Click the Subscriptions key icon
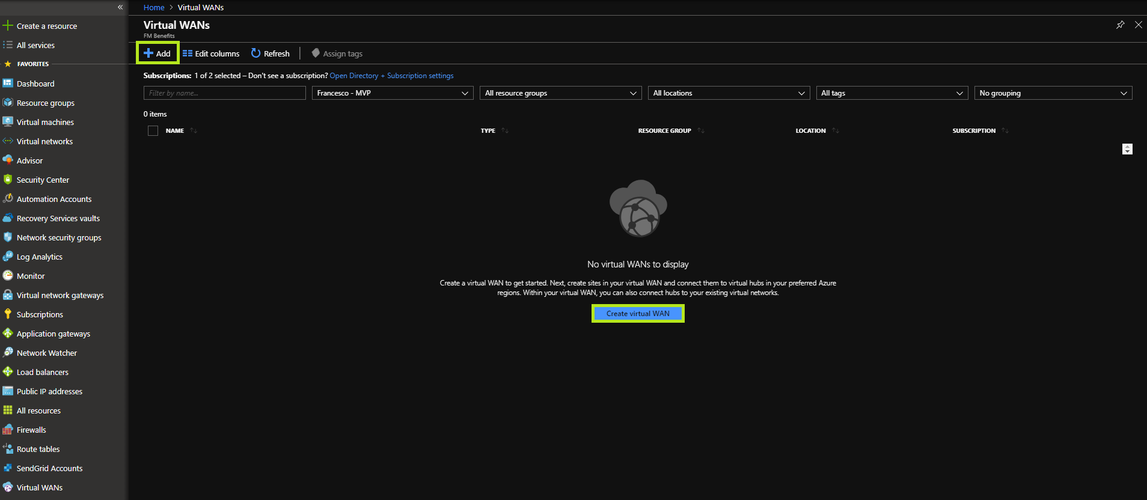This screenshot has width=1147, height=500. coord(8,314)
